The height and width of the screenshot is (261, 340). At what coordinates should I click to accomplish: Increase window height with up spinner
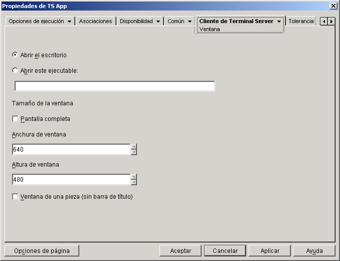point(134,177)
